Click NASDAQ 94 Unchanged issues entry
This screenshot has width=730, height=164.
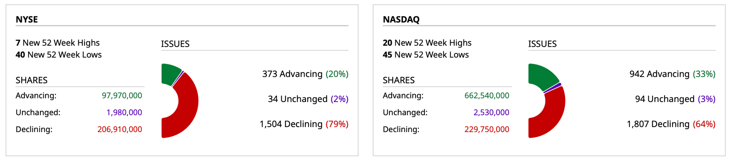(x=675, y=99)
